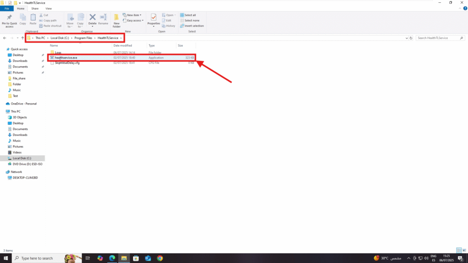The width and height of the screenshot is (468, 263).
Task: Open Outlook from the taskbar
Action: (x=148, y=258)
